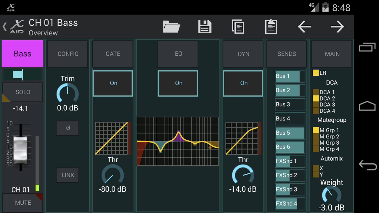Click the X AIR logo in the header

(16, 27)
